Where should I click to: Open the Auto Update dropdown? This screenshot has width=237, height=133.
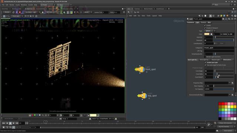[229, 131]
